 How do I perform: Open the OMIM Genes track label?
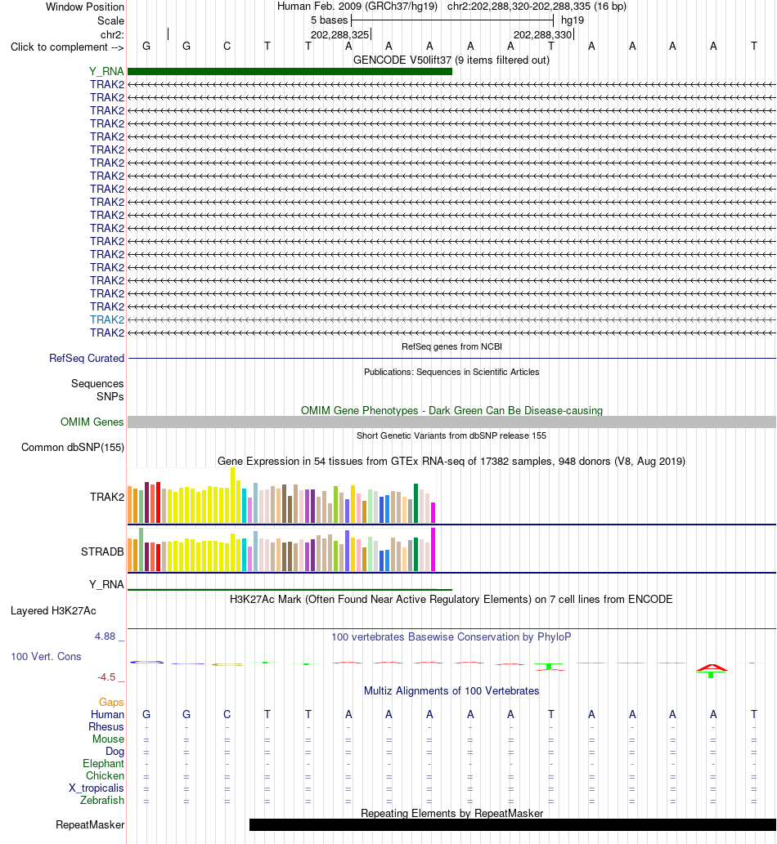point(92,422)
